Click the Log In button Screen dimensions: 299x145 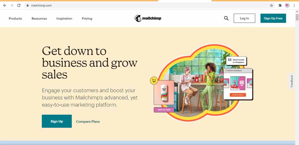pyautogui.click(x=245, y=18)
